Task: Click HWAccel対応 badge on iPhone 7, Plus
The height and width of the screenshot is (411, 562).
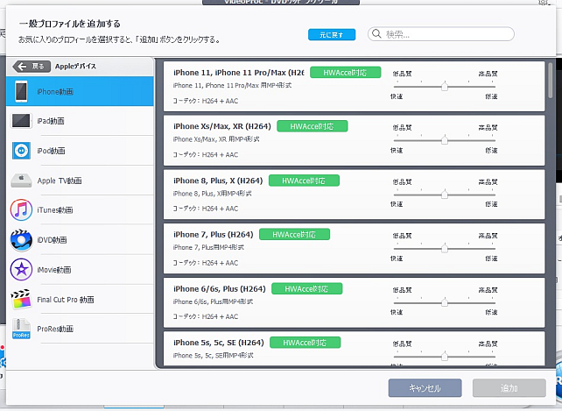Action: (294, 234)
